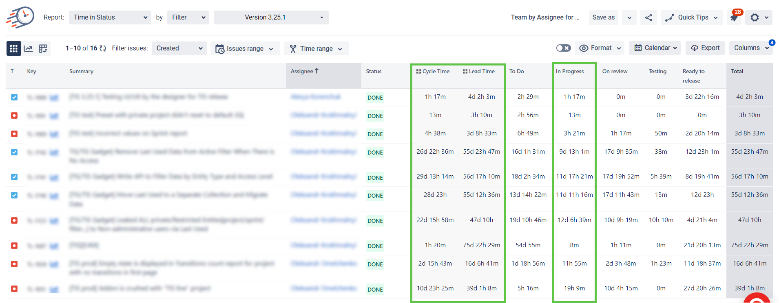
Task: Open the pivot table view icon
Action: (43, 48)
